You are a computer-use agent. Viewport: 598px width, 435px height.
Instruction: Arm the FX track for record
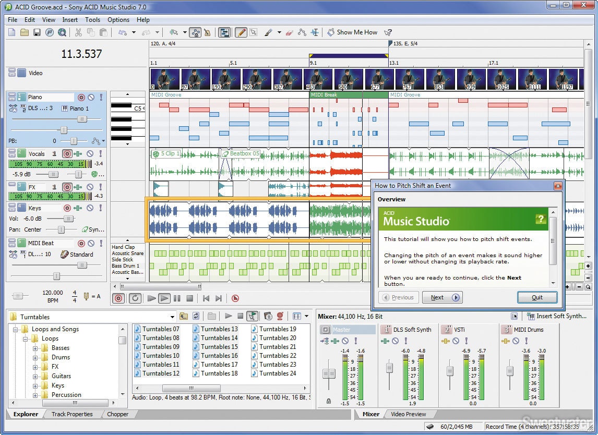[x=67, y=187]
